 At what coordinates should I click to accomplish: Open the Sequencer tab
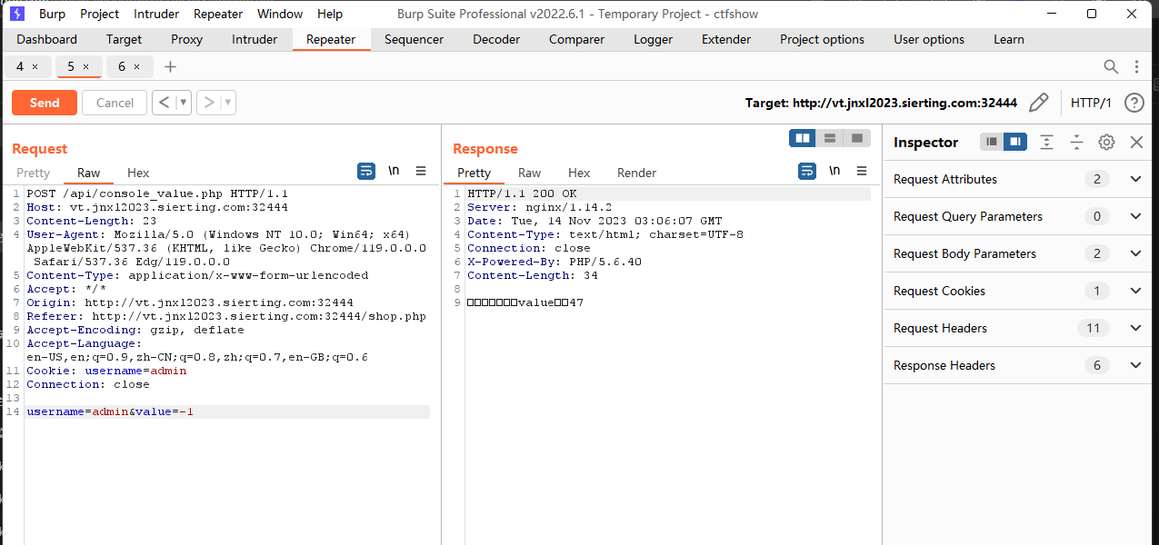pos(415,39)
